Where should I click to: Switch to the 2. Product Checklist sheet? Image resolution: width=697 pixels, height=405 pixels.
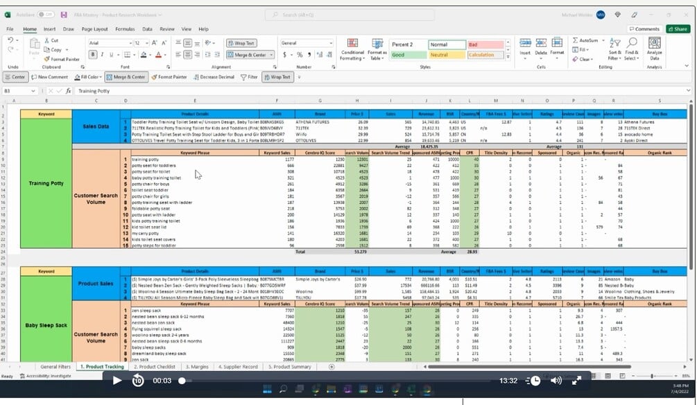pos(154,367)
